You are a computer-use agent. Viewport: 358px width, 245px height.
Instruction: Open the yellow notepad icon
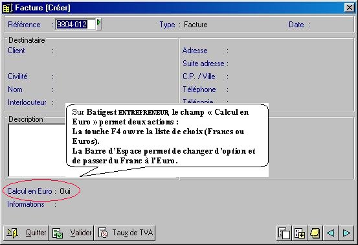coord(315,233)
